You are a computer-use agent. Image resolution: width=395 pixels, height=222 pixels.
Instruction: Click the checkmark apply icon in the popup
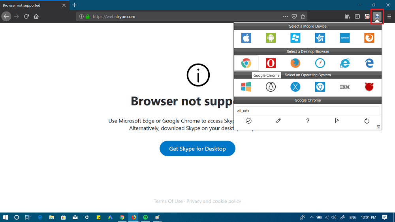(x=248, y=121)
